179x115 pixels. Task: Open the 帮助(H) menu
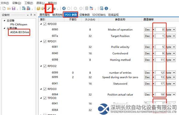tap(52, 3)
